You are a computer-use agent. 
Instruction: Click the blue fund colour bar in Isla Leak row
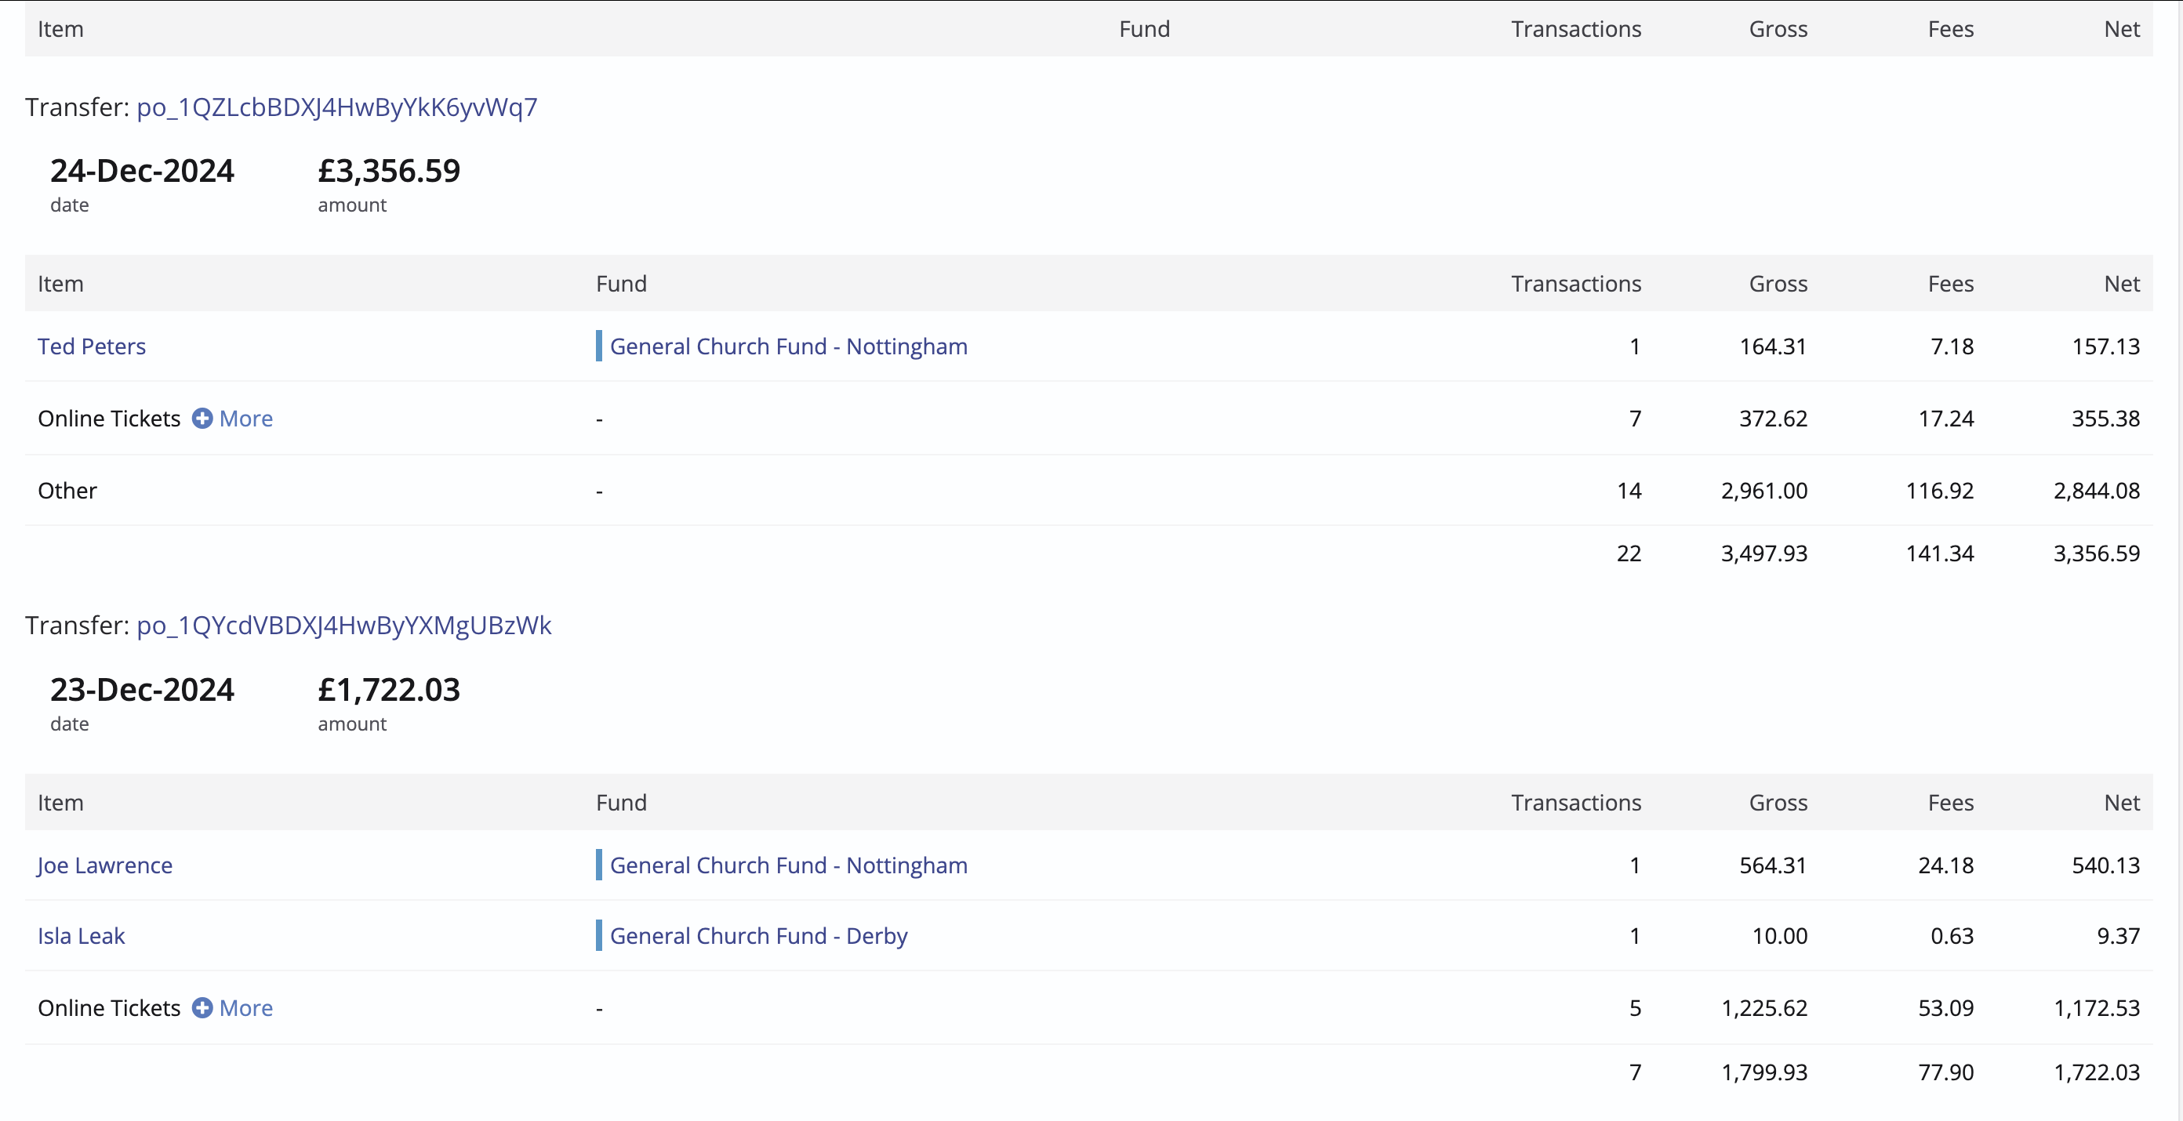[x=599, y=935]
